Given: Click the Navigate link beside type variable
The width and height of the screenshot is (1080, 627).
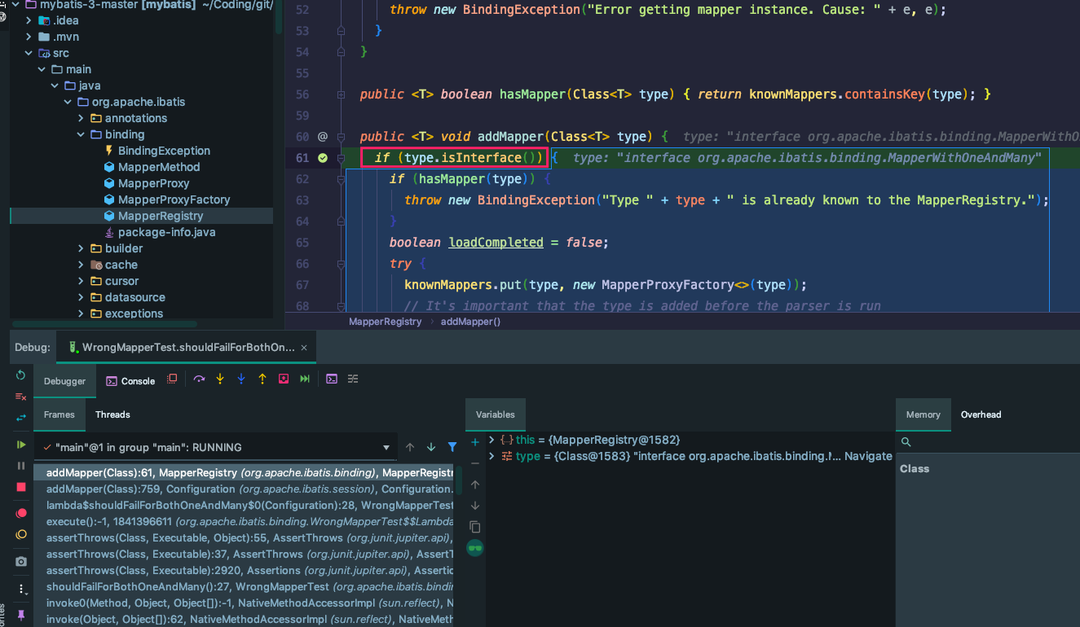Looking at the screenshot, I should pos(868,456).
